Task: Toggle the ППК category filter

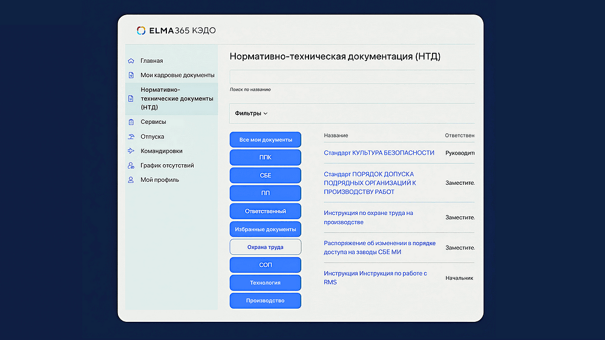Action: [265, 158]
